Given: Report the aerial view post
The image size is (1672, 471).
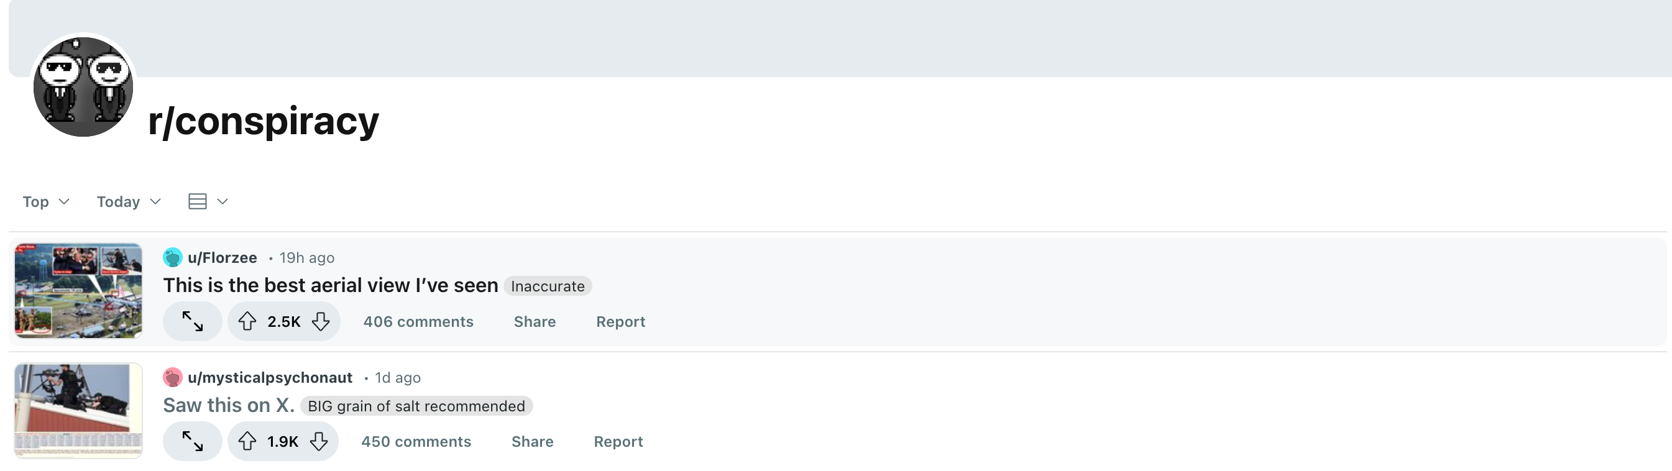Looking at the screenshot, I should tap(620, 322).
